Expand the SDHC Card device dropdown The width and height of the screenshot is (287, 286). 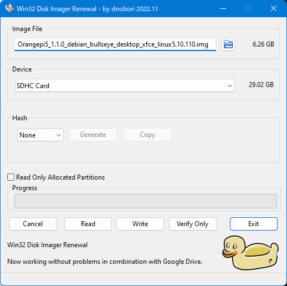click(125, 85)
